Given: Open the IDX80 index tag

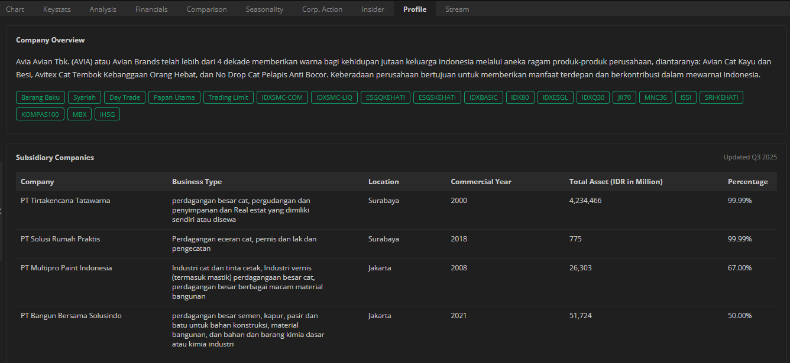Looking at the screenshot, I should pos(520,97).
